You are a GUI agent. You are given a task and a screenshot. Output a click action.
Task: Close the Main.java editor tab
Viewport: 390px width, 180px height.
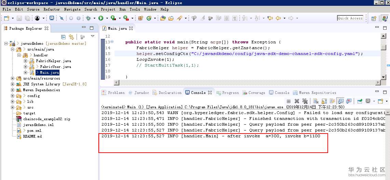click(131, 29)
